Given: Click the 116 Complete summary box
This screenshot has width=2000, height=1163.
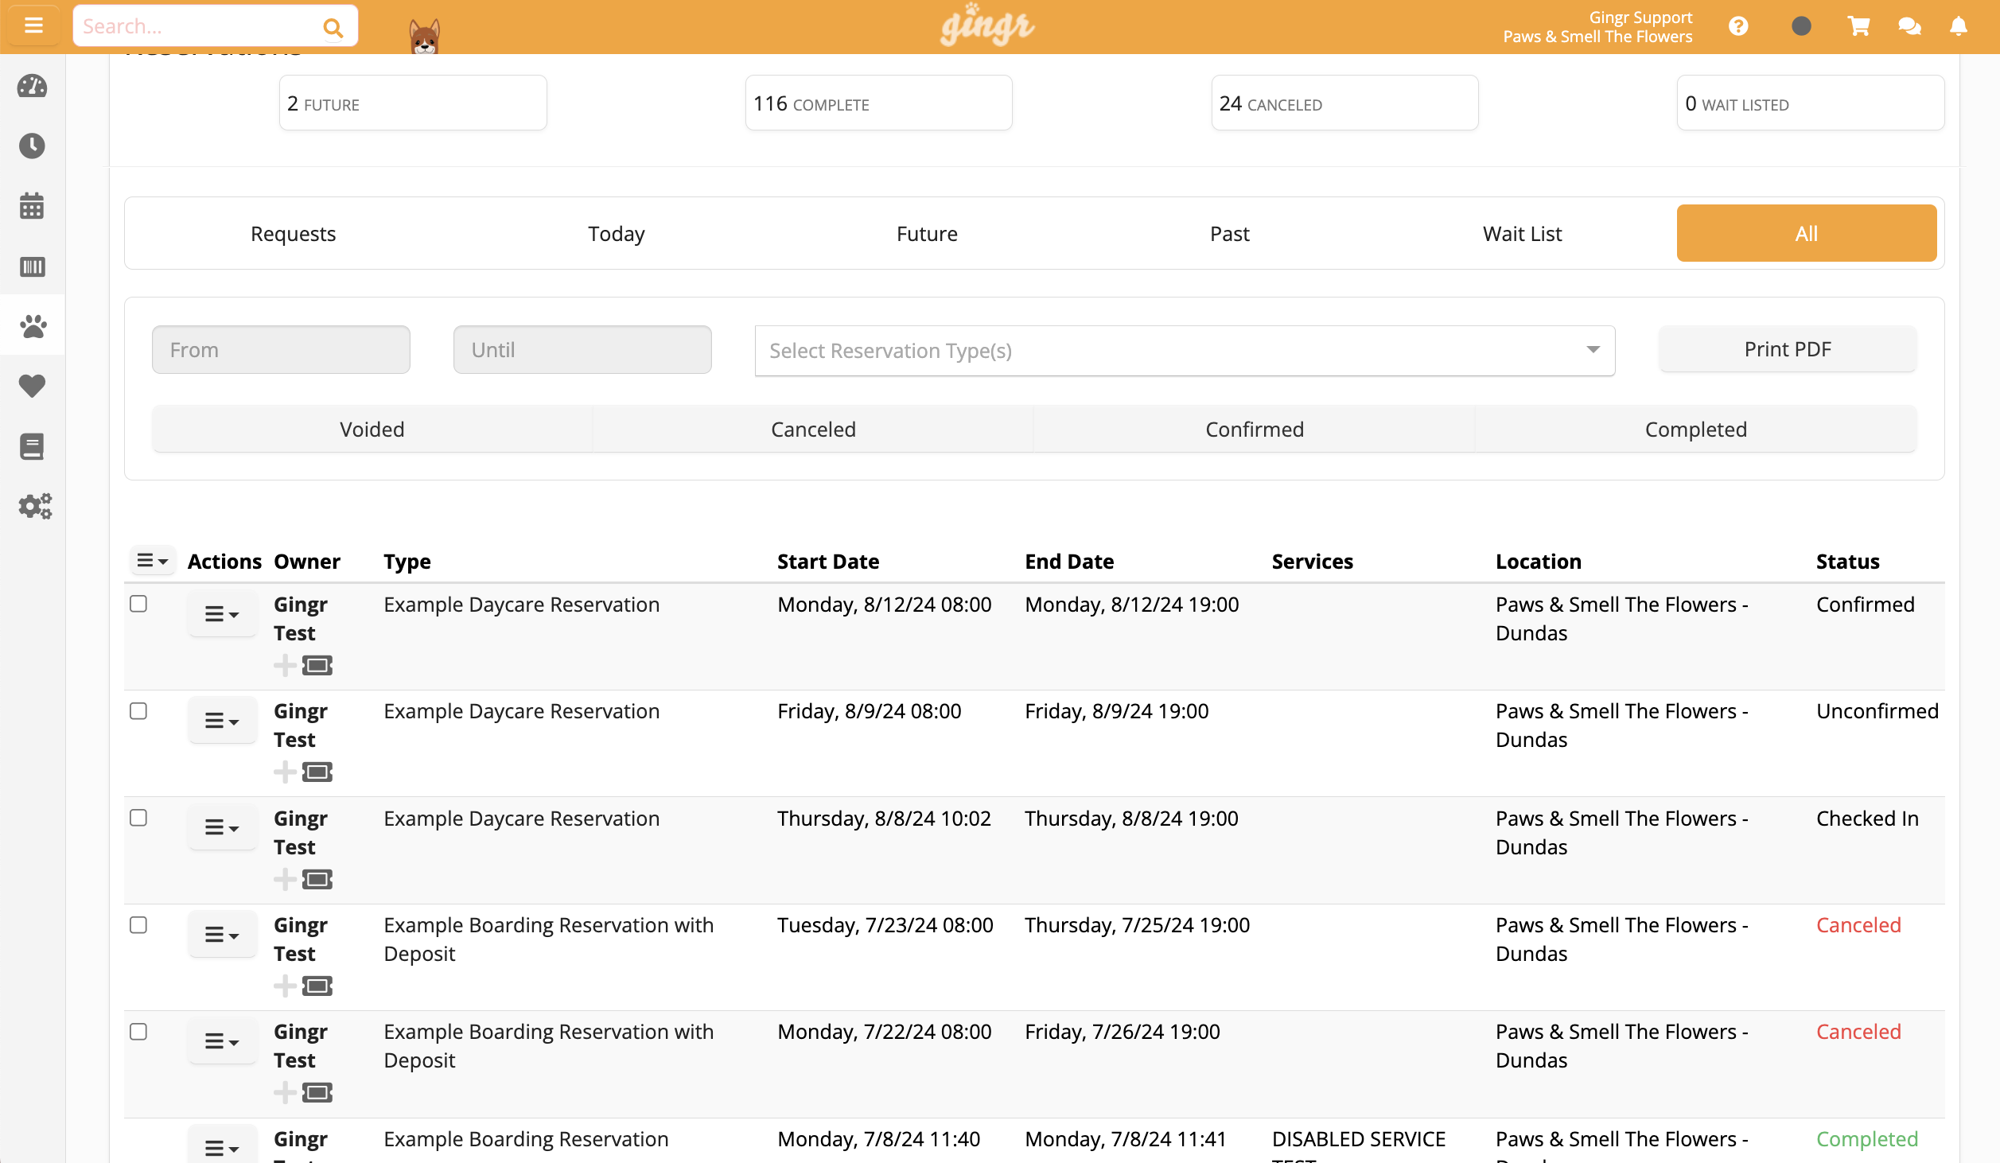Looking at the screenshot, I should click(878, 103).
